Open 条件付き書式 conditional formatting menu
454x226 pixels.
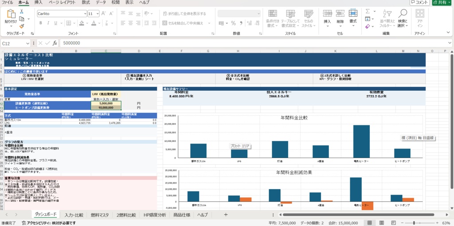[x=273, y=19]
